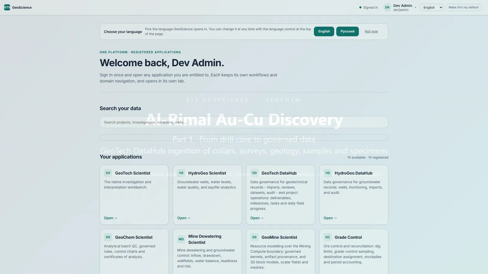
Task: Click the STS GeoScience logo icon
Action: [x=7, y=7]
